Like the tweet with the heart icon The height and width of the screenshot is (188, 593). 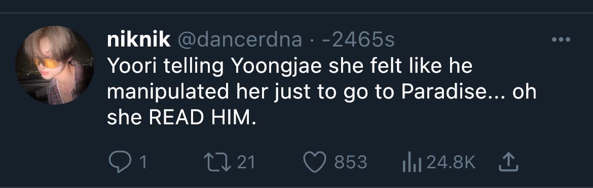pyautogui.click(x=315, y=162)
